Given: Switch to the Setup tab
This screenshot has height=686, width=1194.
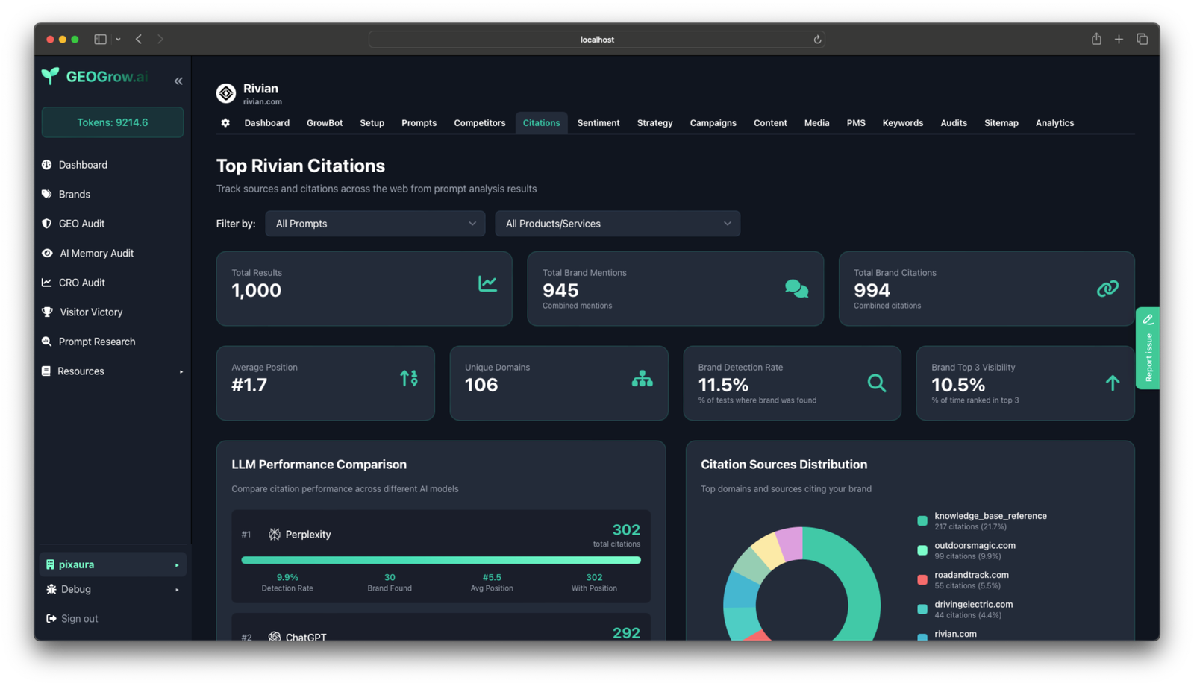Looking at the screenshot, I should (x=372, y=123).
